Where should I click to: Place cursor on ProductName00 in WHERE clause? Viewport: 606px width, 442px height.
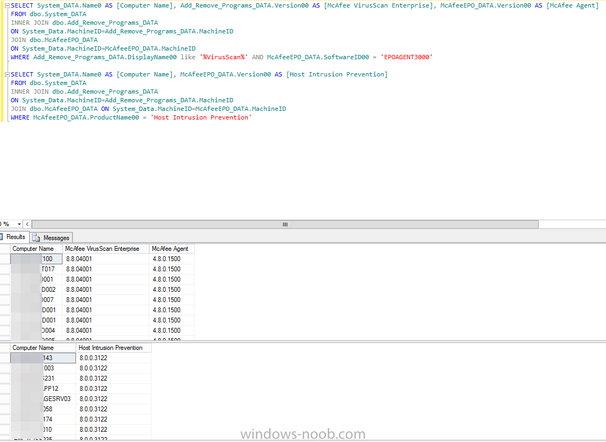point(114,117)
